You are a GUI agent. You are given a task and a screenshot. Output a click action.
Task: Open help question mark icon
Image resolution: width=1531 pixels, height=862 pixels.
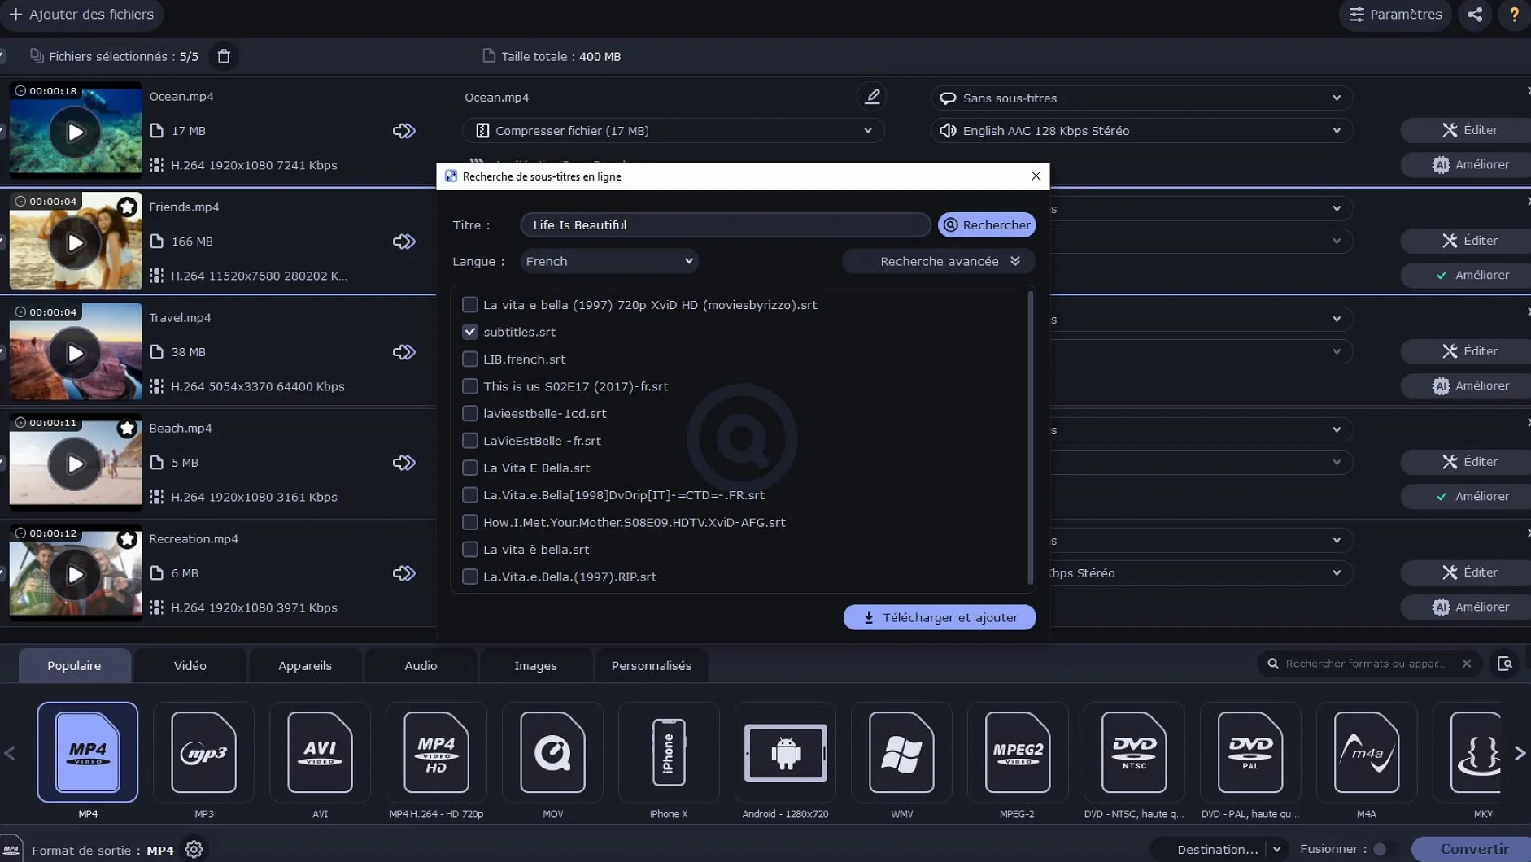[1514, 15]
